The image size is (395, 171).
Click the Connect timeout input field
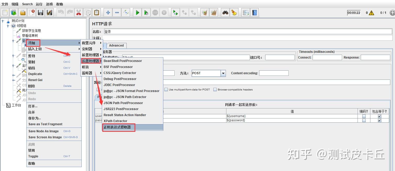click(327, 58)
